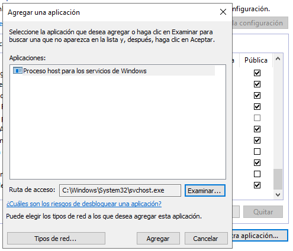Uncheck the topmost Pública checkbox in background list

[257, 73]
